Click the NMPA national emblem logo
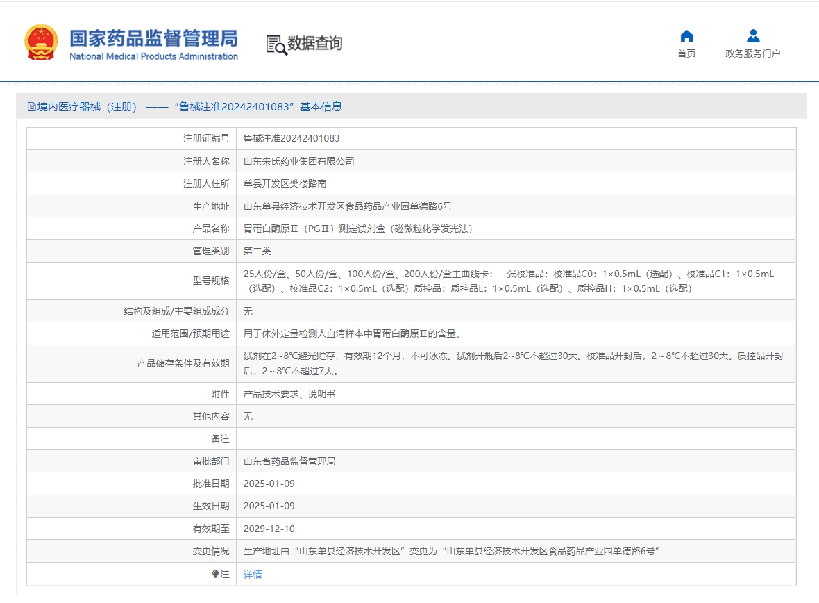Image resolution: width=819 pixels, height=603 pixels. [x=41, y=42]
